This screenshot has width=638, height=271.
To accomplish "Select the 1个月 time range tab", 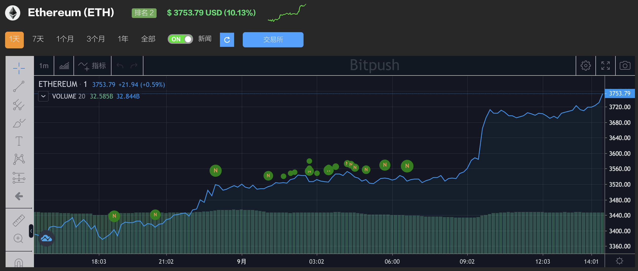I will coord(65,39).
